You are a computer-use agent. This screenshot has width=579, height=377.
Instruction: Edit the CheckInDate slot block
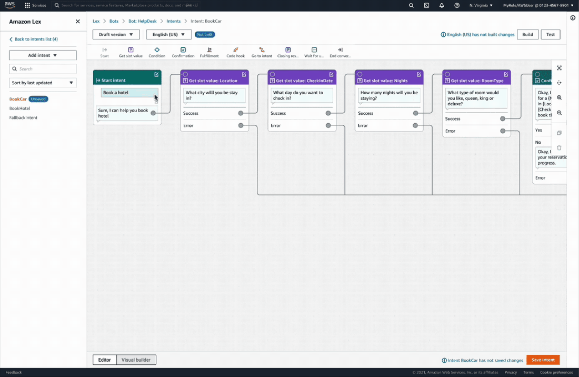[331, 75]
